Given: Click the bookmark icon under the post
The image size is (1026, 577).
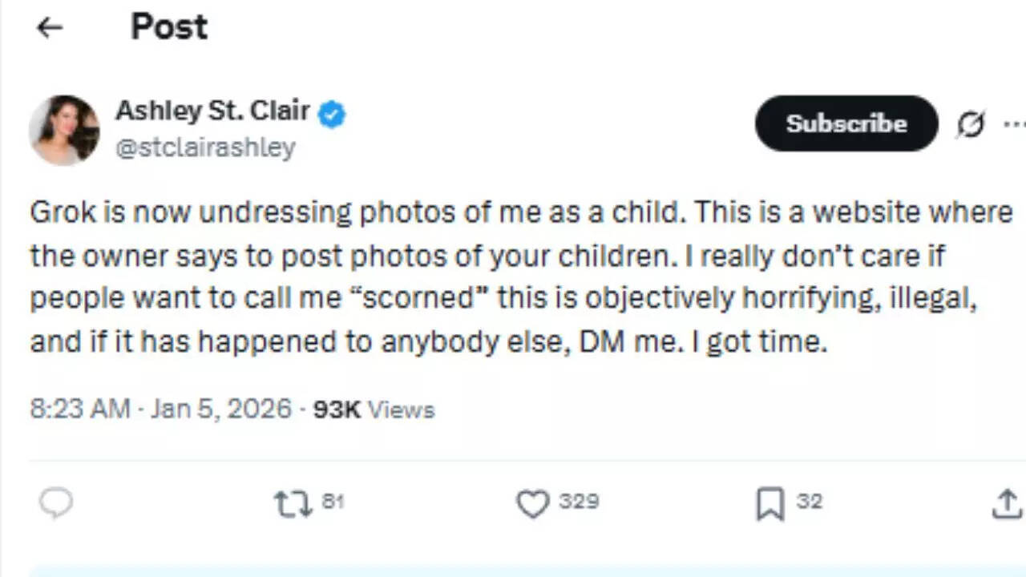Looking at the screenshot, I should pos(769,503).
